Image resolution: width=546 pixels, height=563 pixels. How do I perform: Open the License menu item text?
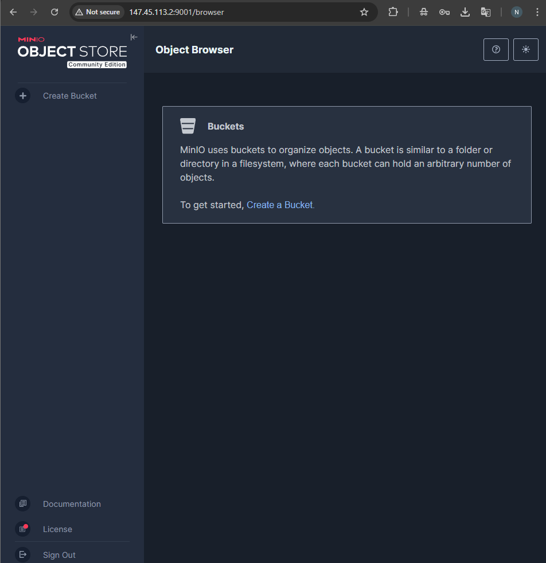pos(57,529)
